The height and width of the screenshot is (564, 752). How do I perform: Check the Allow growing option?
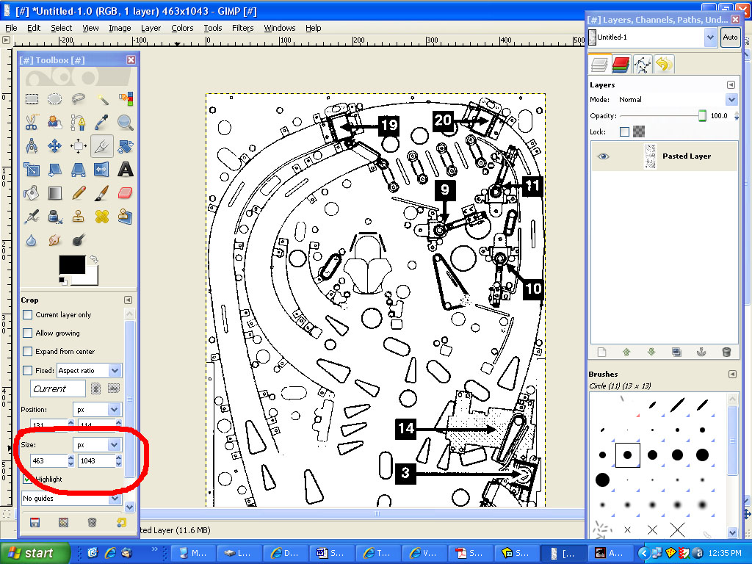click(28, 333)
